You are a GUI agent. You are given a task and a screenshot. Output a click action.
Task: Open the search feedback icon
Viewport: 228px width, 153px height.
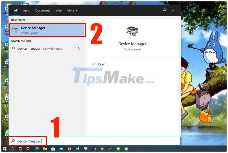tap(165, 10)
